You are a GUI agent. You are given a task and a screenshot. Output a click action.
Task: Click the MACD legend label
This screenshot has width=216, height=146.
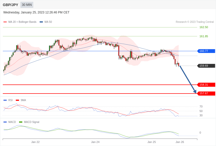pyautogui.click(x=12, y=122)
